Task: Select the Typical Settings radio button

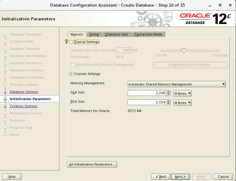Action: click(x=71, y=42)
